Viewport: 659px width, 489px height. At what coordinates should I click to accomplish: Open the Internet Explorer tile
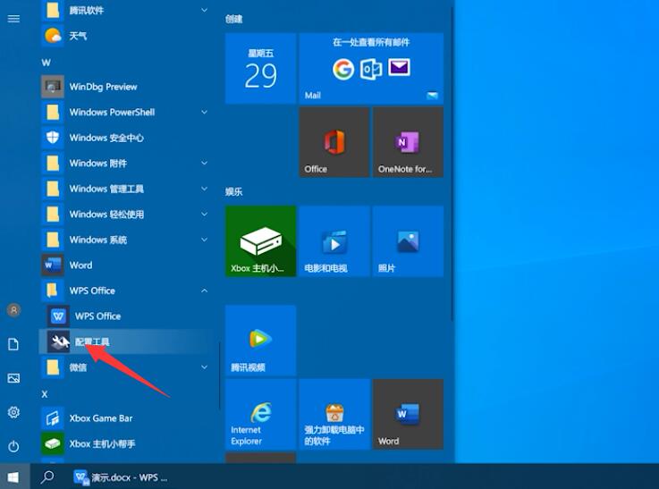[x=260, y=414]
